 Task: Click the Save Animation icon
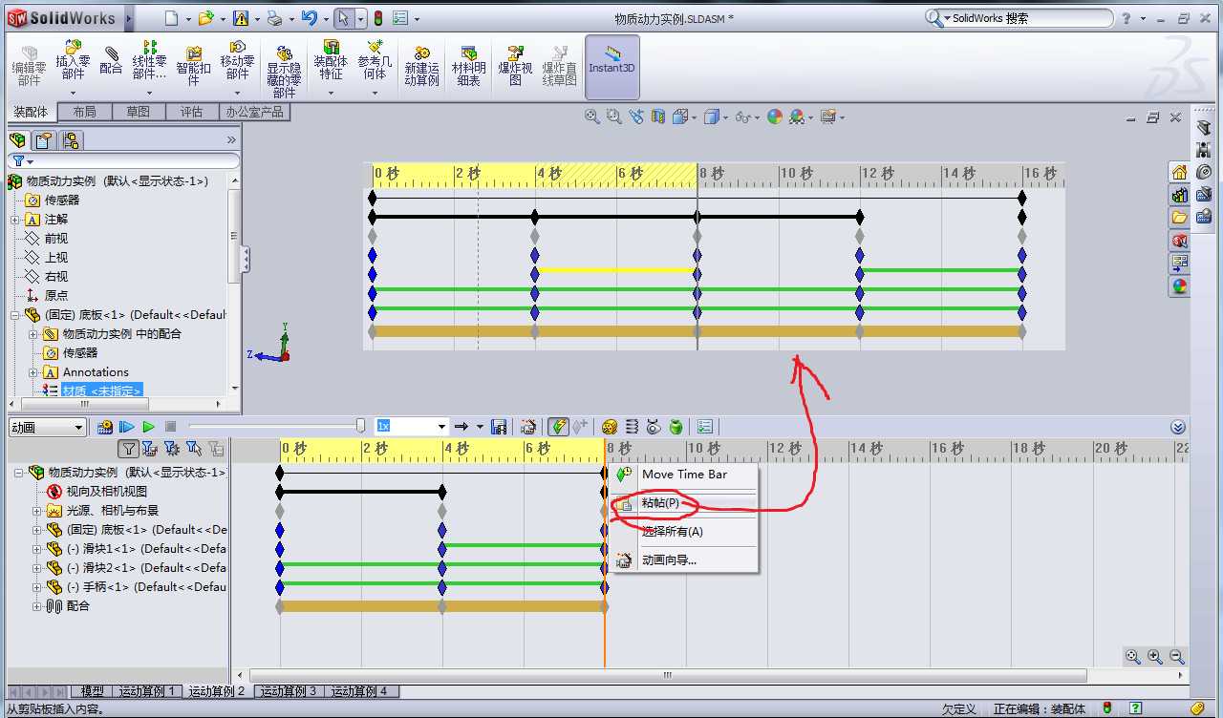(x=498, y=427)
